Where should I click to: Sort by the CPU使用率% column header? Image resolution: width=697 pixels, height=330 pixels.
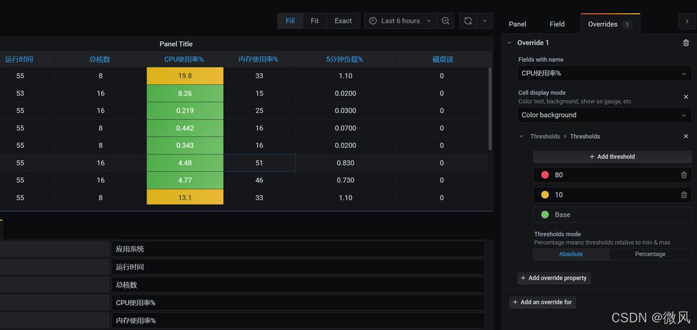click(184, 59)
